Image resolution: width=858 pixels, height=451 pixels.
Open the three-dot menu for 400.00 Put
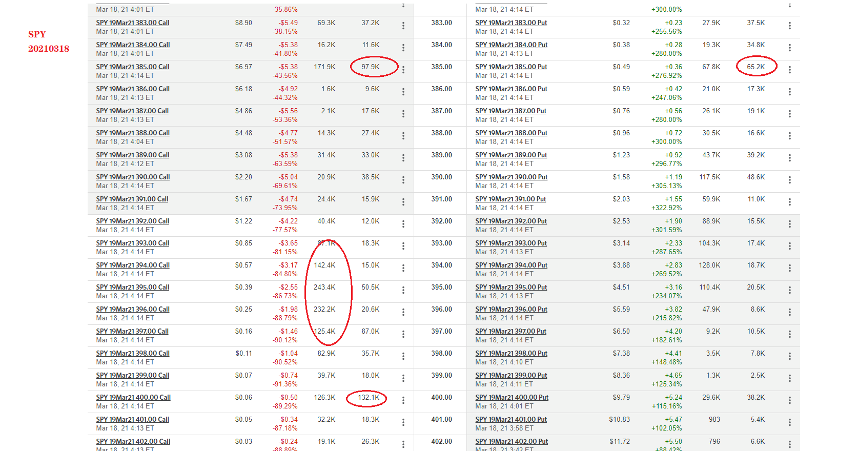pos(790,400)
